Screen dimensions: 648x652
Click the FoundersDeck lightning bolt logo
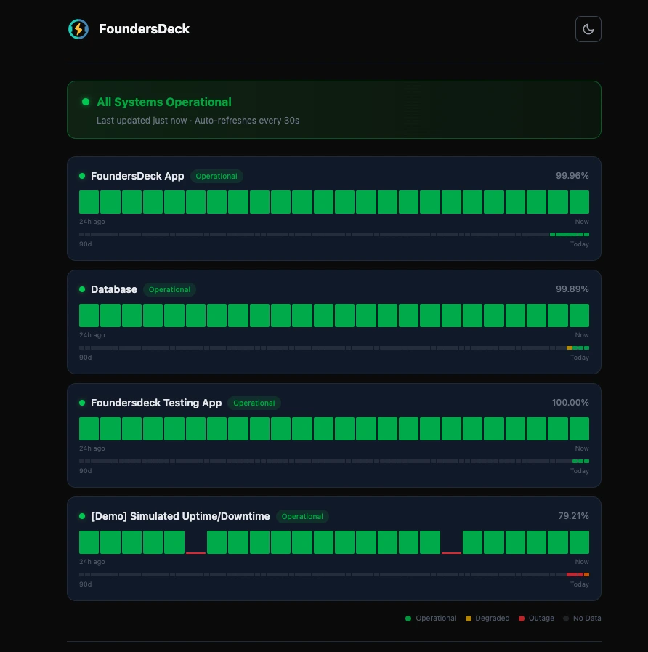tap(78, 29)
